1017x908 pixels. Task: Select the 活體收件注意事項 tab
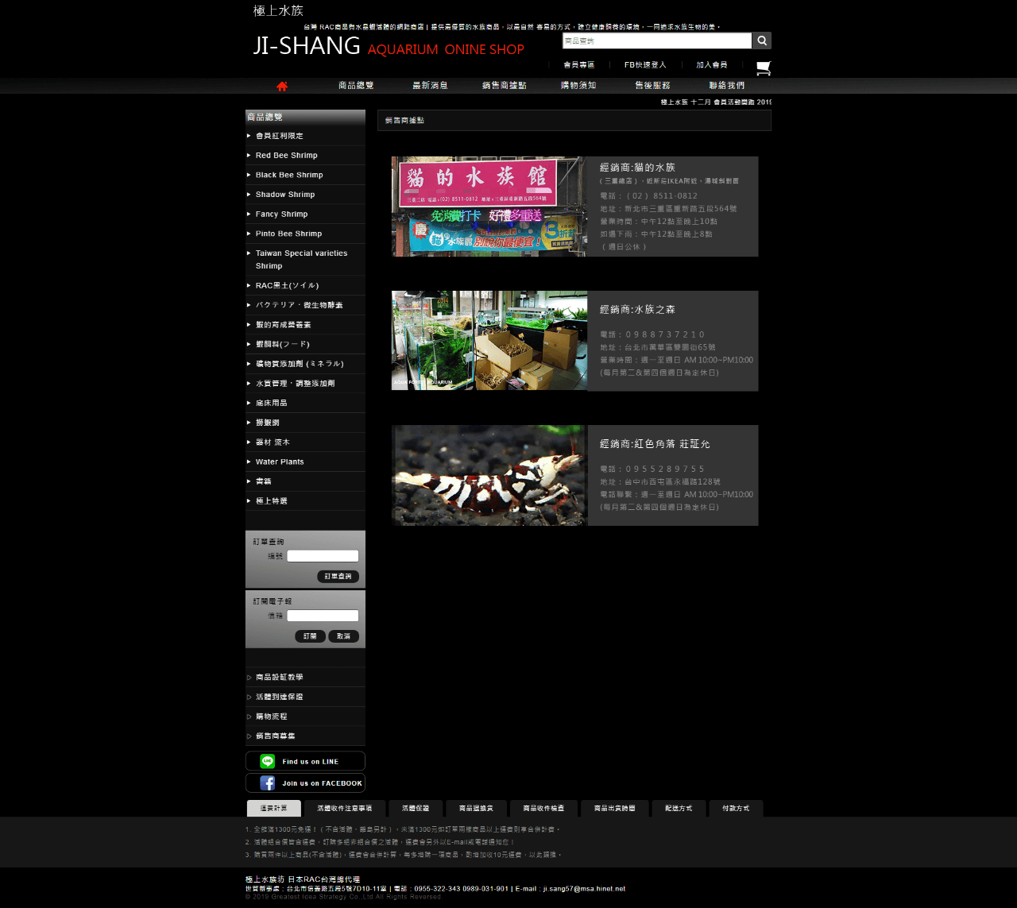pyautogui.click(x=345, y=809)
